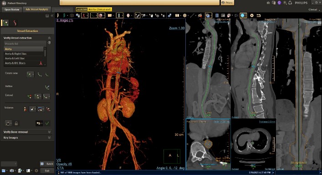Click the Zoom 1.00 value
Viewport: 322px width, 175px height.
(177, 28)
